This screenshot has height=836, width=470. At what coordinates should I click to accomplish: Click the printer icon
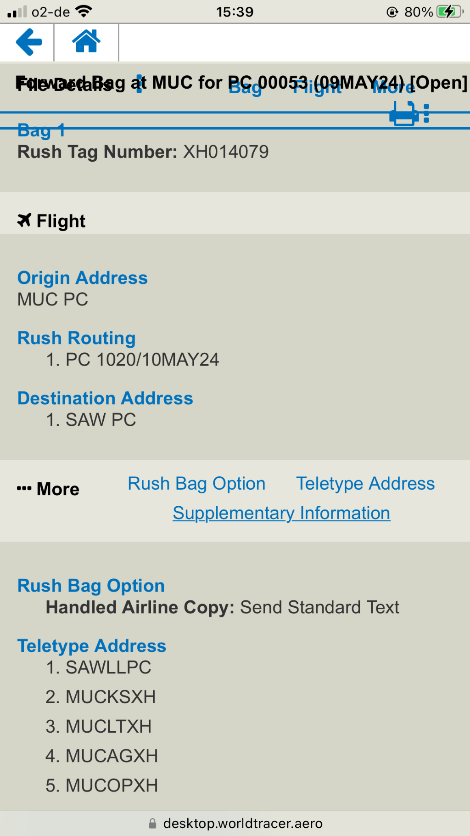coord(403,113)
